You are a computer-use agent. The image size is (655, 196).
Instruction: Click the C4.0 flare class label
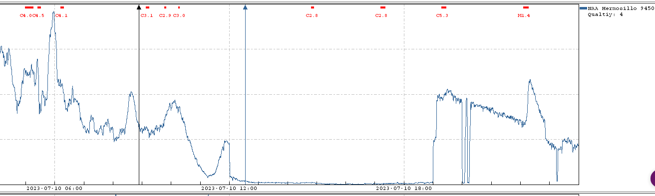pyautogui.click(x=25, y=16)
